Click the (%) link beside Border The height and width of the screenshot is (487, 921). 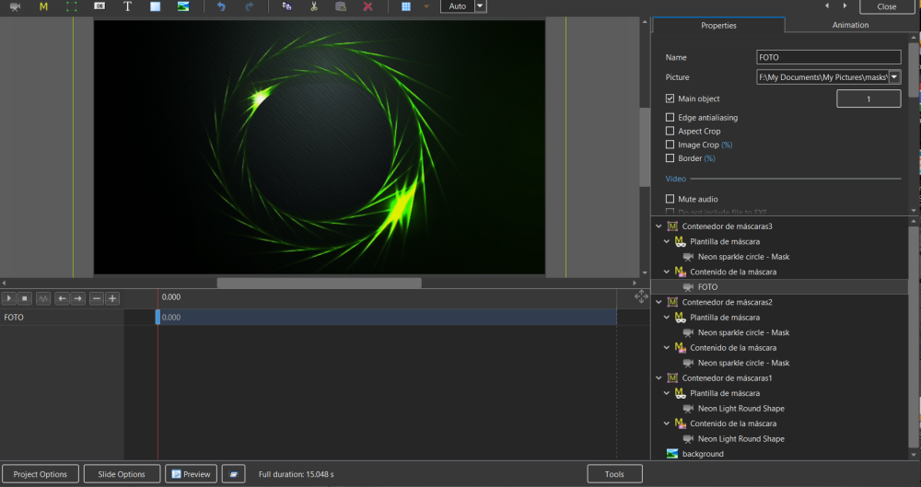click(x=709, y=158)
